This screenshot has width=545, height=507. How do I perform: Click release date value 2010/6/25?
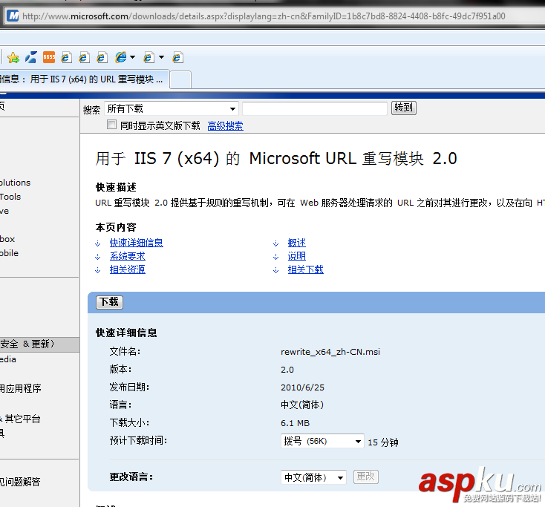pyautogui.click(x=302, y=387)
